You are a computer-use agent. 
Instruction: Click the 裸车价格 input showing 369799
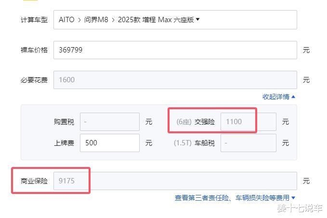tap(175, 50)
